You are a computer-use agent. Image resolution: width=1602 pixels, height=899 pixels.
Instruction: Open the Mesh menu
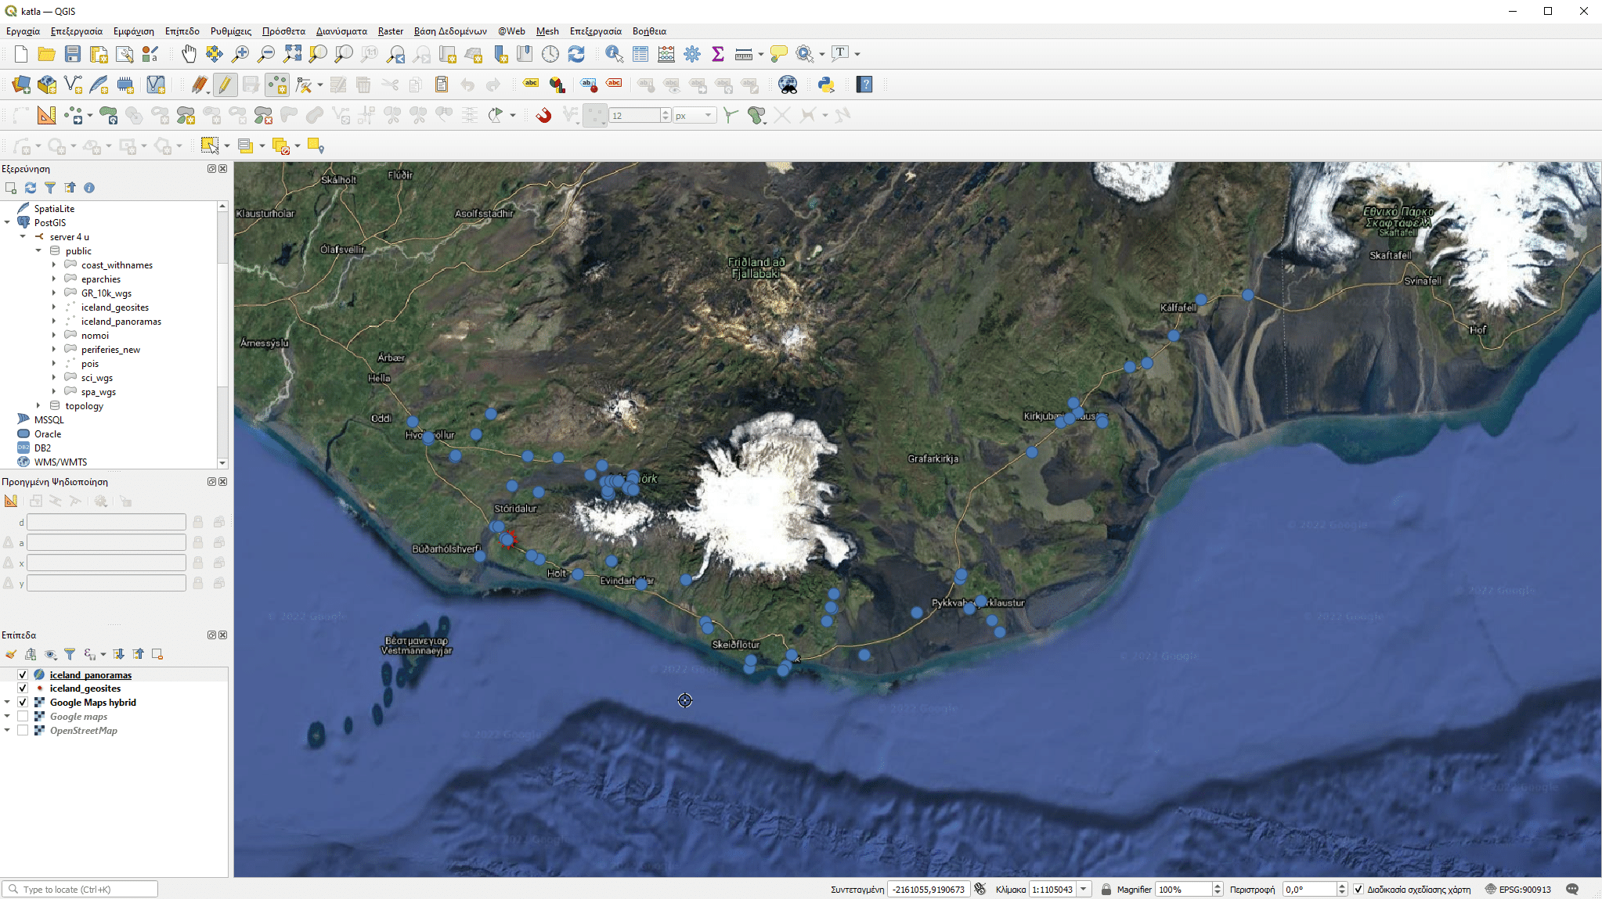pyautogui.click(x=547, y=31)
